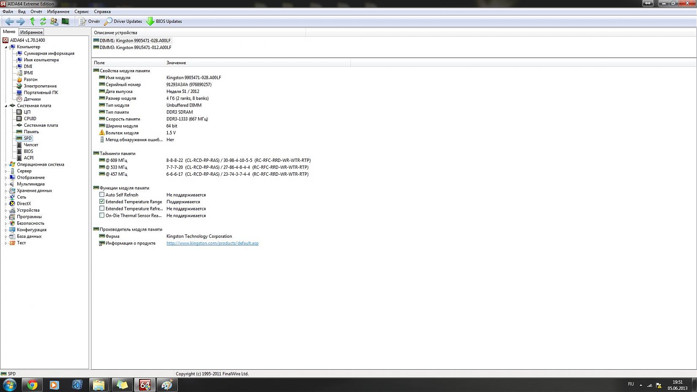Select DIMM3 Kingston 99U5471-012.A00LF device

pyautogui.click(x=132, y=47)
